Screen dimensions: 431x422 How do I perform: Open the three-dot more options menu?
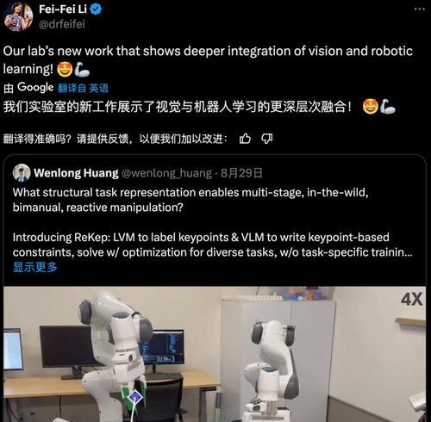click(x=420, y=9)
